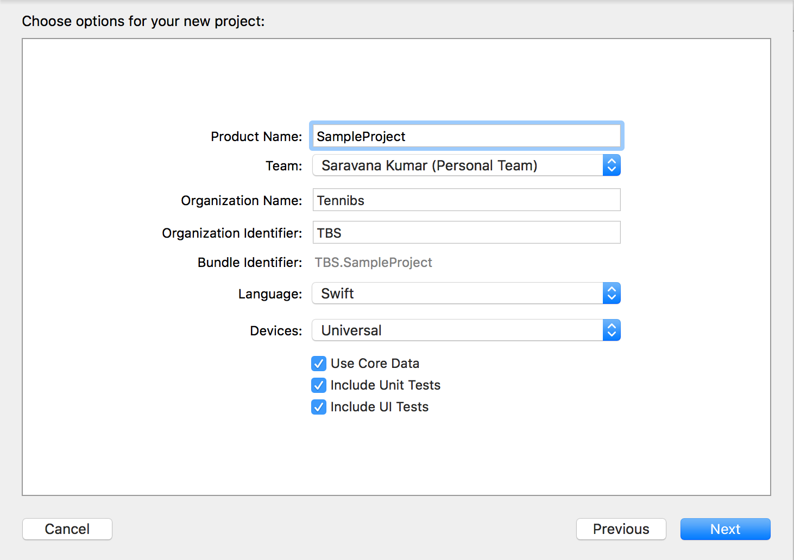Image resolution: width=794 pixels, height=560 pixels.
Task: Open the Team dropdown menu
Action: (x=467, y=166)
